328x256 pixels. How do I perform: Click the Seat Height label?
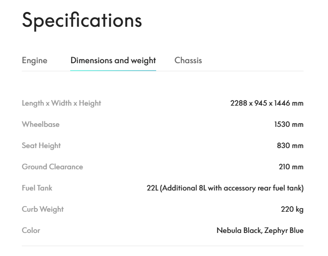pyautogui.click(x=41, y=145)
